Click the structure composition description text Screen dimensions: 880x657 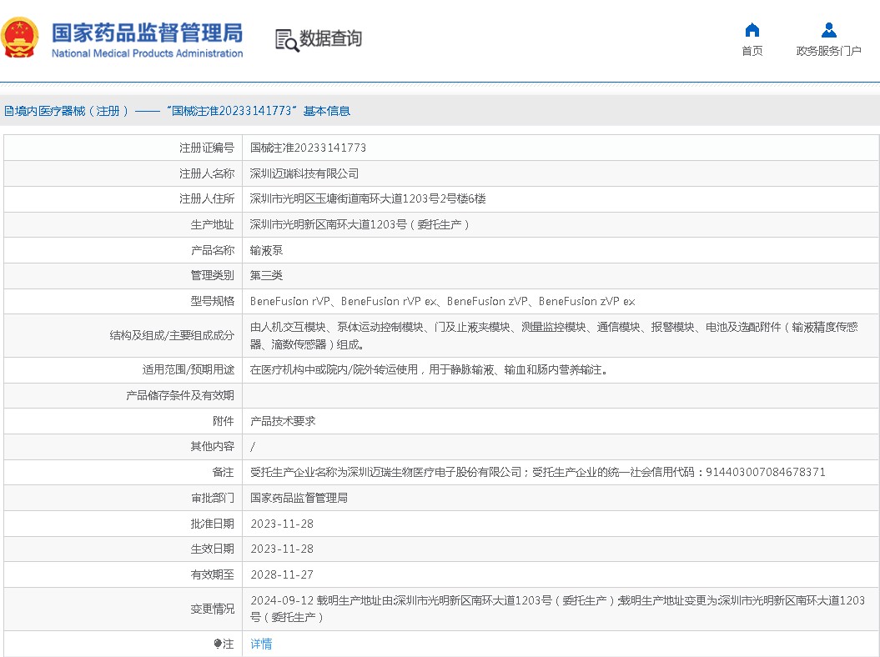point(554,335)
